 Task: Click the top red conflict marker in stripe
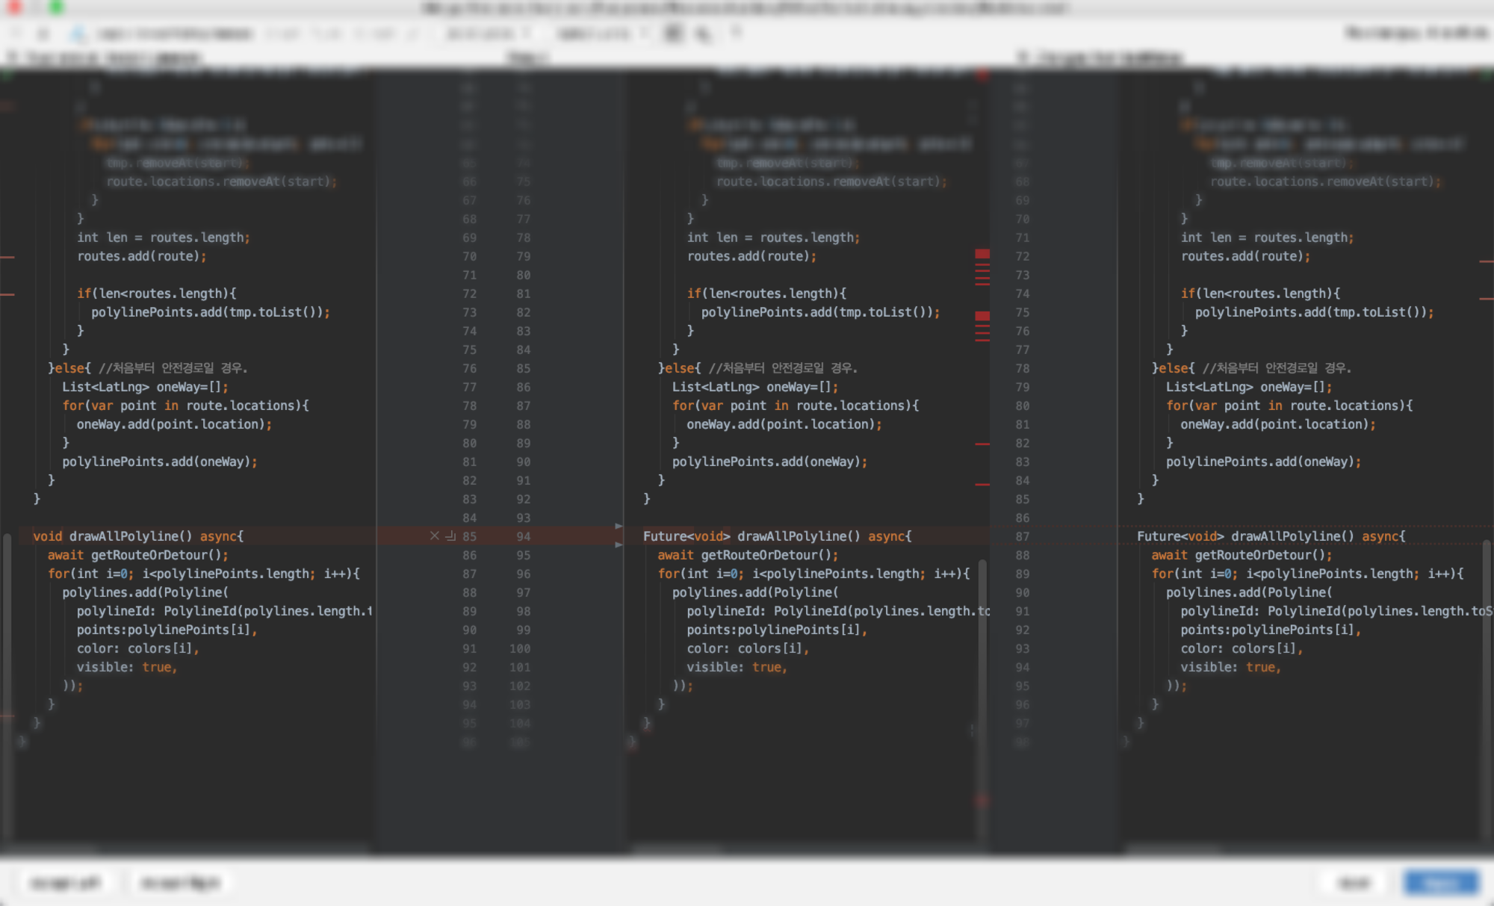982,255
